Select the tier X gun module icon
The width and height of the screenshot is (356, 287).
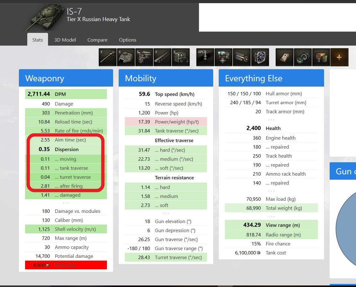(x=108, y=57)
